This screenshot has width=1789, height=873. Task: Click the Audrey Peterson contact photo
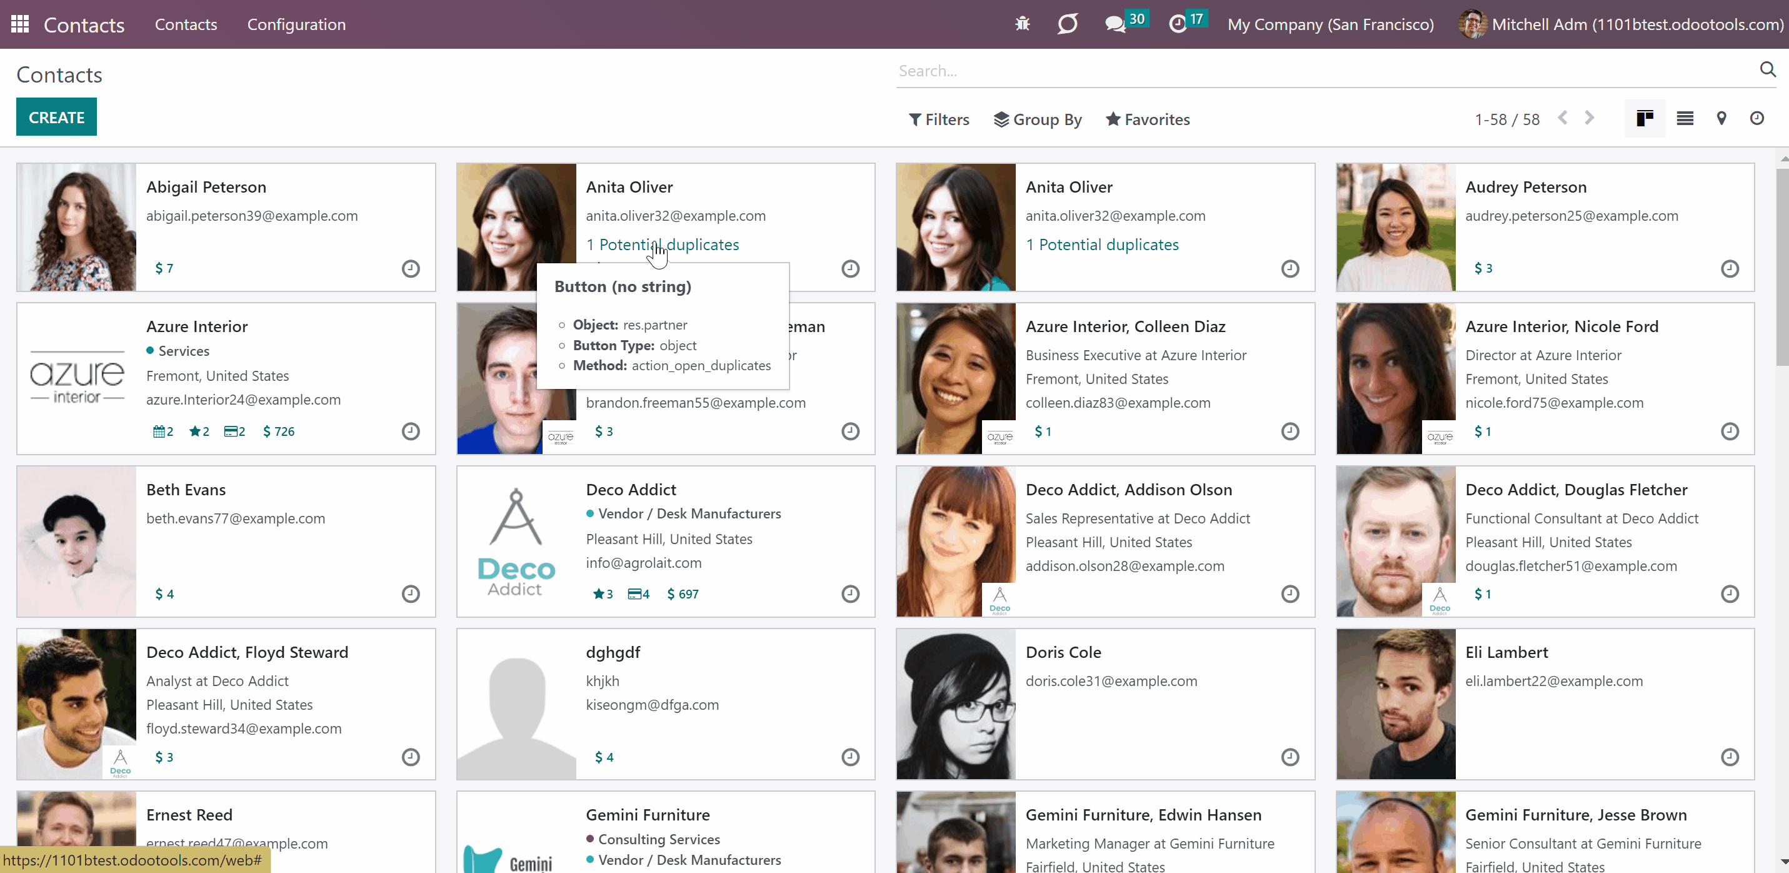pos(1396,227)
